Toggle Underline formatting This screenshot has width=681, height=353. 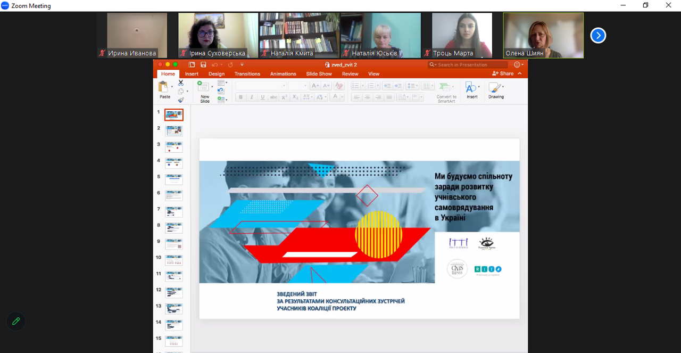tap(263, 97)
